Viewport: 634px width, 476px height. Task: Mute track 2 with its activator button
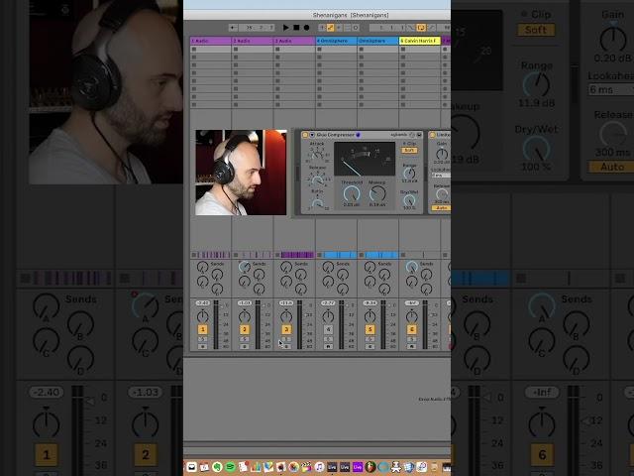(245, 329)
